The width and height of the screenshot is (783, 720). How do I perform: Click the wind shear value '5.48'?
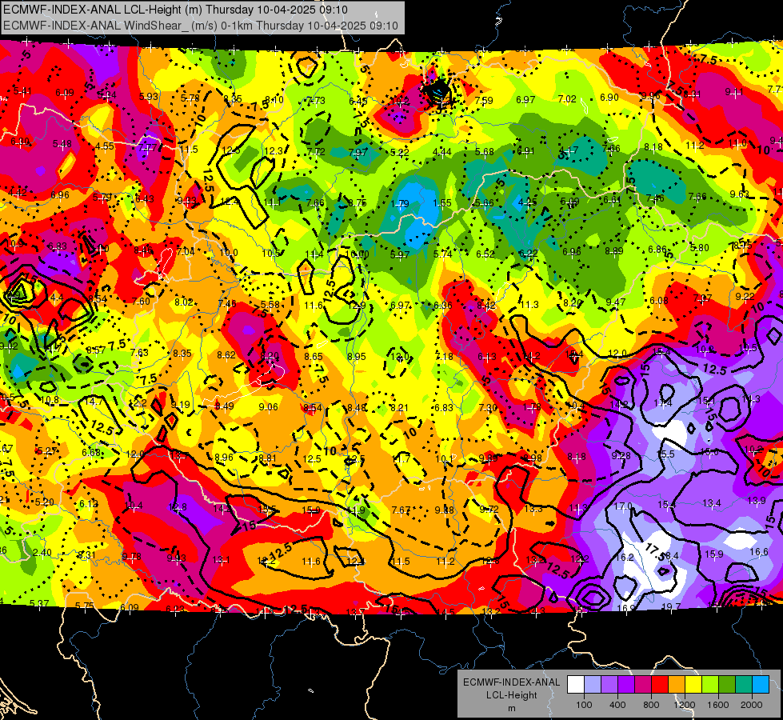coord(62,144)
